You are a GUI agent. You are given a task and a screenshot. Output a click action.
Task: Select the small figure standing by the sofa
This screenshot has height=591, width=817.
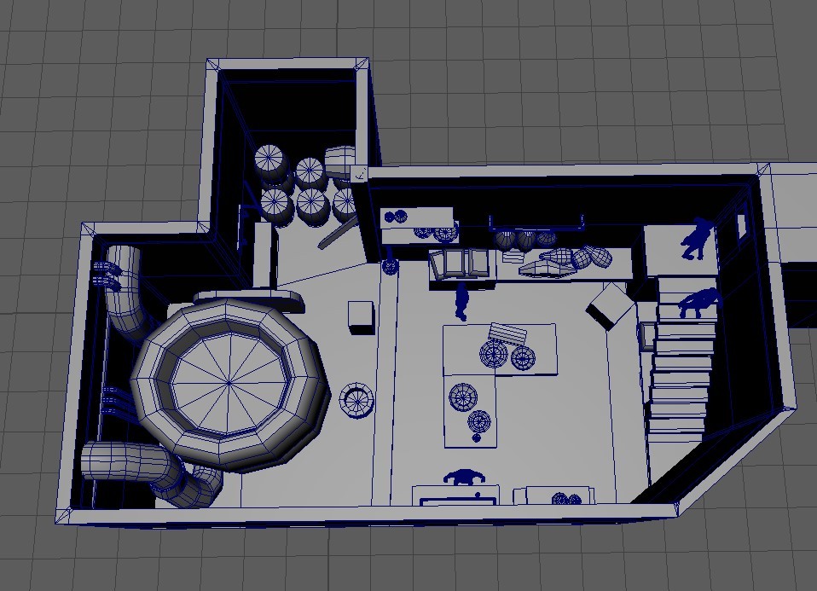461,301
